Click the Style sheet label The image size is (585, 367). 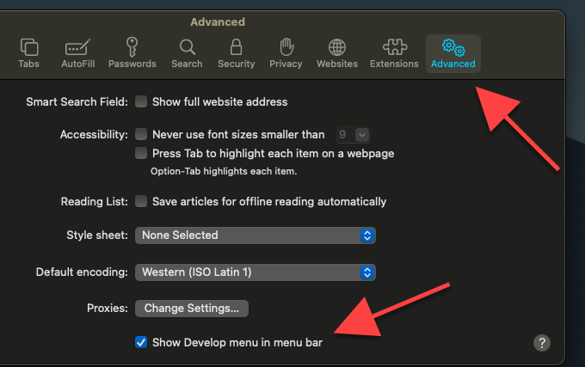[x=97, y=235]
